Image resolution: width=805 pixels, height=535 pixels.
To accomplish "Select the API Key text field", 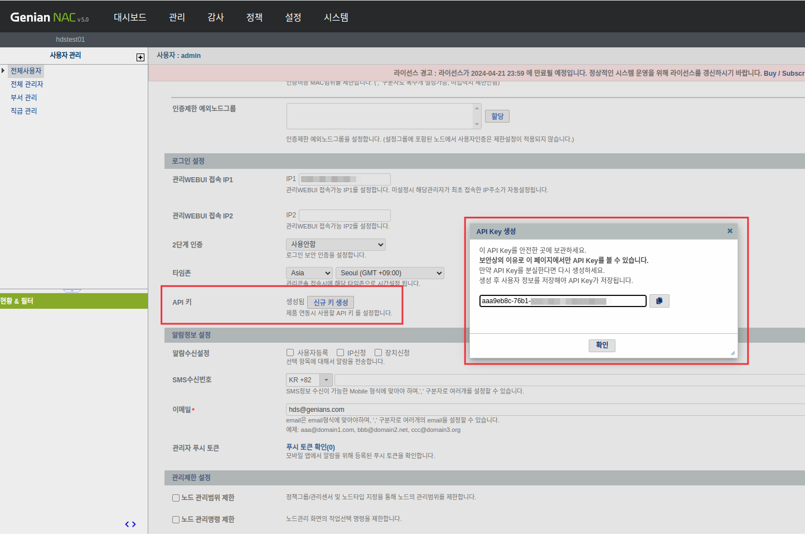I will [562, 300].
